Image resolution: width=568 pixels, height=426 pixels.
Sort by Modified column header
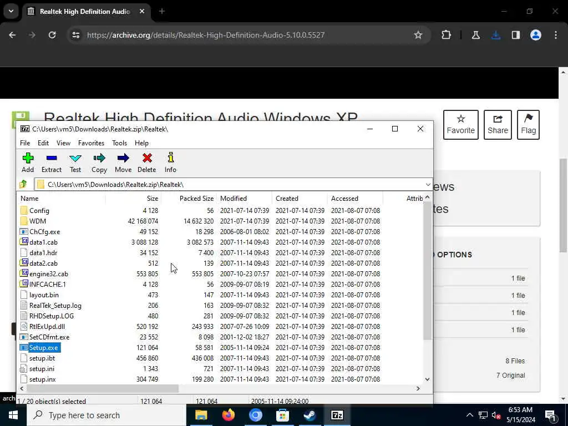tap(244, 199)
